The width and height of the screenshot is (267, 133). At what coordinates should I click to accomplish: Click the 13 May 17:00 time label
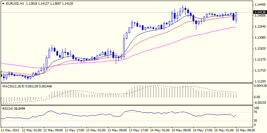(x=138, y=130)
